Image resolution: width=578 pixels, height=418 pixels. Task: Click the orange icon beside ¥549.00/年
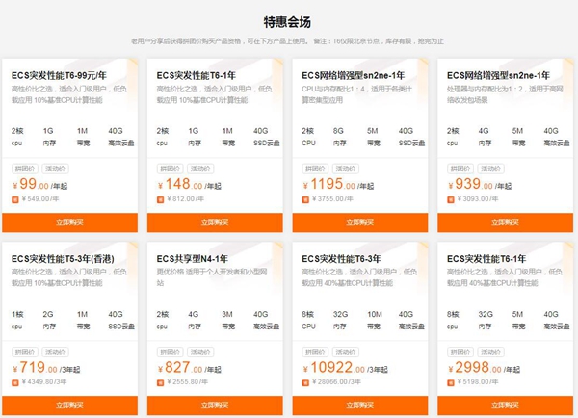pyautogui.click(x=15, y=199)
